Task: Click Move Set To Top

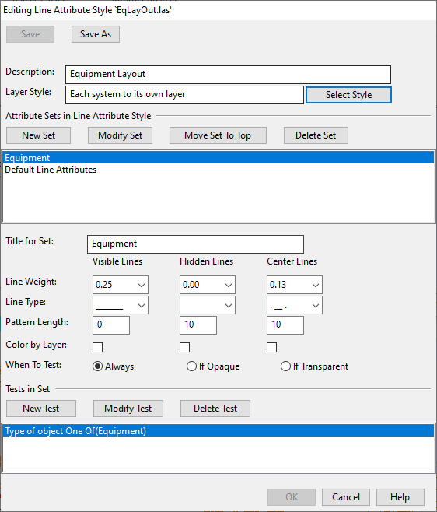Action: click(x=218, y=135)
